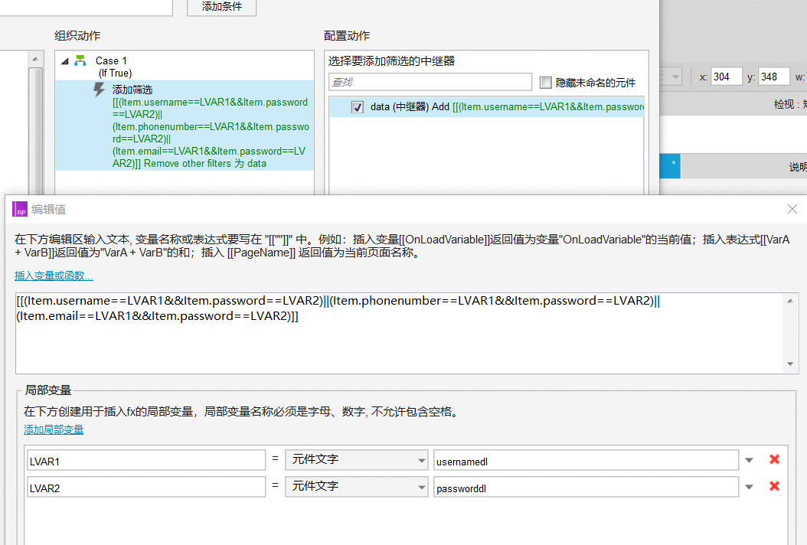Select the Case 1 flow icon
This screenshot has width=807, height=545.
coord(80,60)
